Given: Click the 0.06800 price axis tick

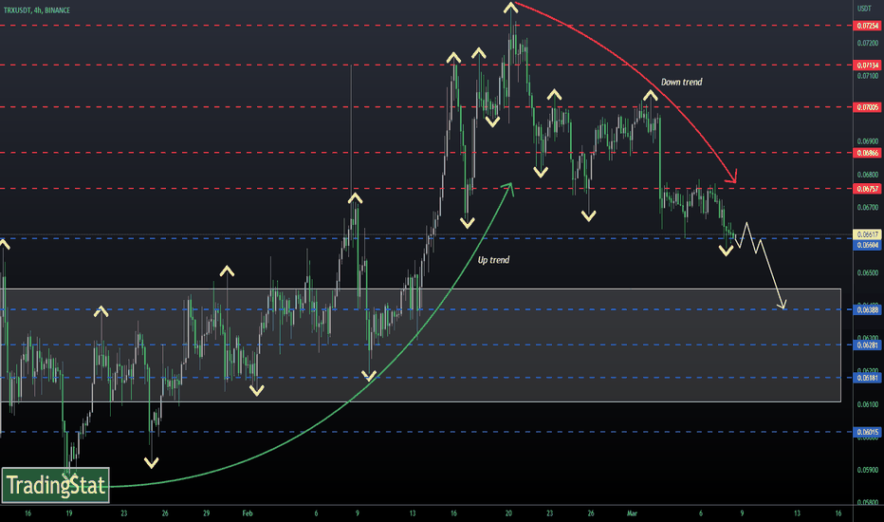Looking at the screenshot, I should coord(868,175).
